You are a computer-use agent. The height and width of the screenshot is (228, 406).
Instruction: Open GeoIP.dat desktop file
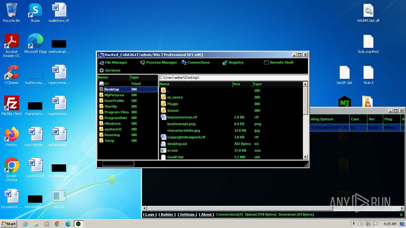tap(344, 75)
